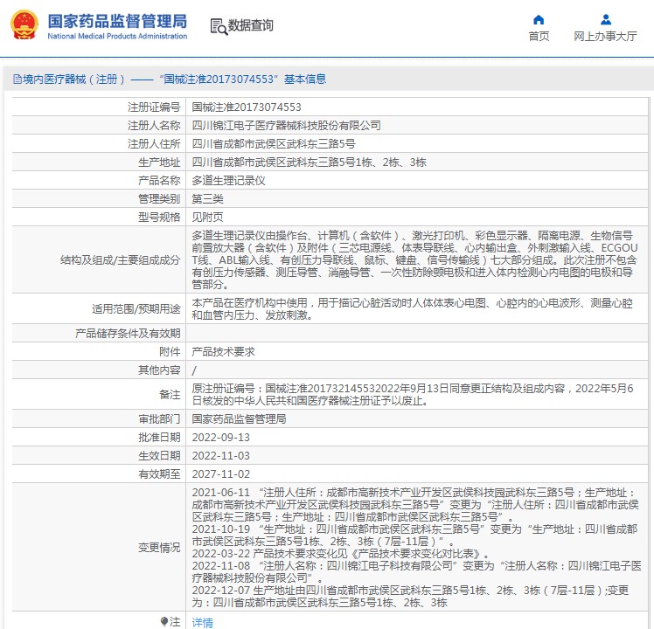Click the 注册人名称 row label
Viewport: 654px width, 629px height.
[x=154, y=126]
